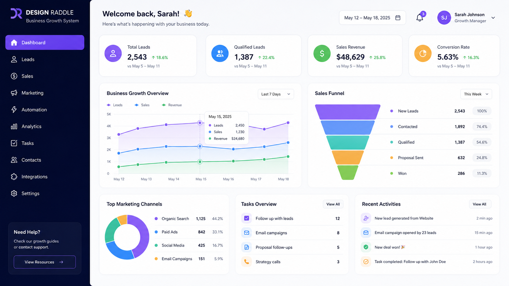Toggle Leads series in chart legend
This screenshot has width=509, height=286.
(x=114, y=105)
